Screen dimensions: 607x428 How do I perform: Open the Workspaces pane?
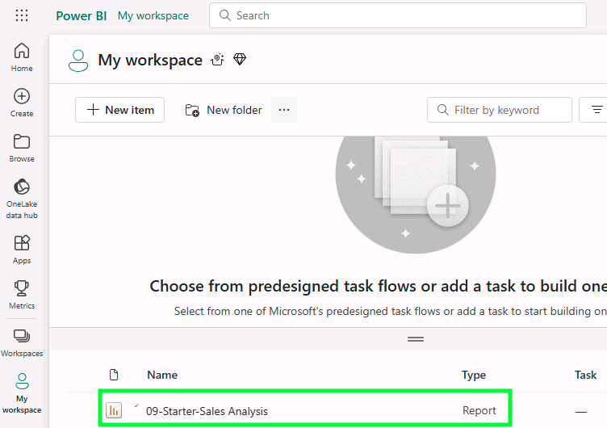click(22, 343)
